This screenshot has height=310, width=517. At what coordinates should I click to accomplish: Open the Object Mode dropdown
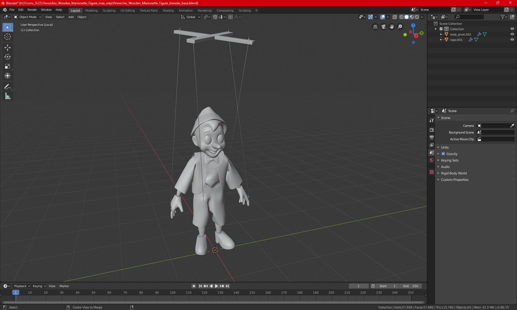click(27, 17)
